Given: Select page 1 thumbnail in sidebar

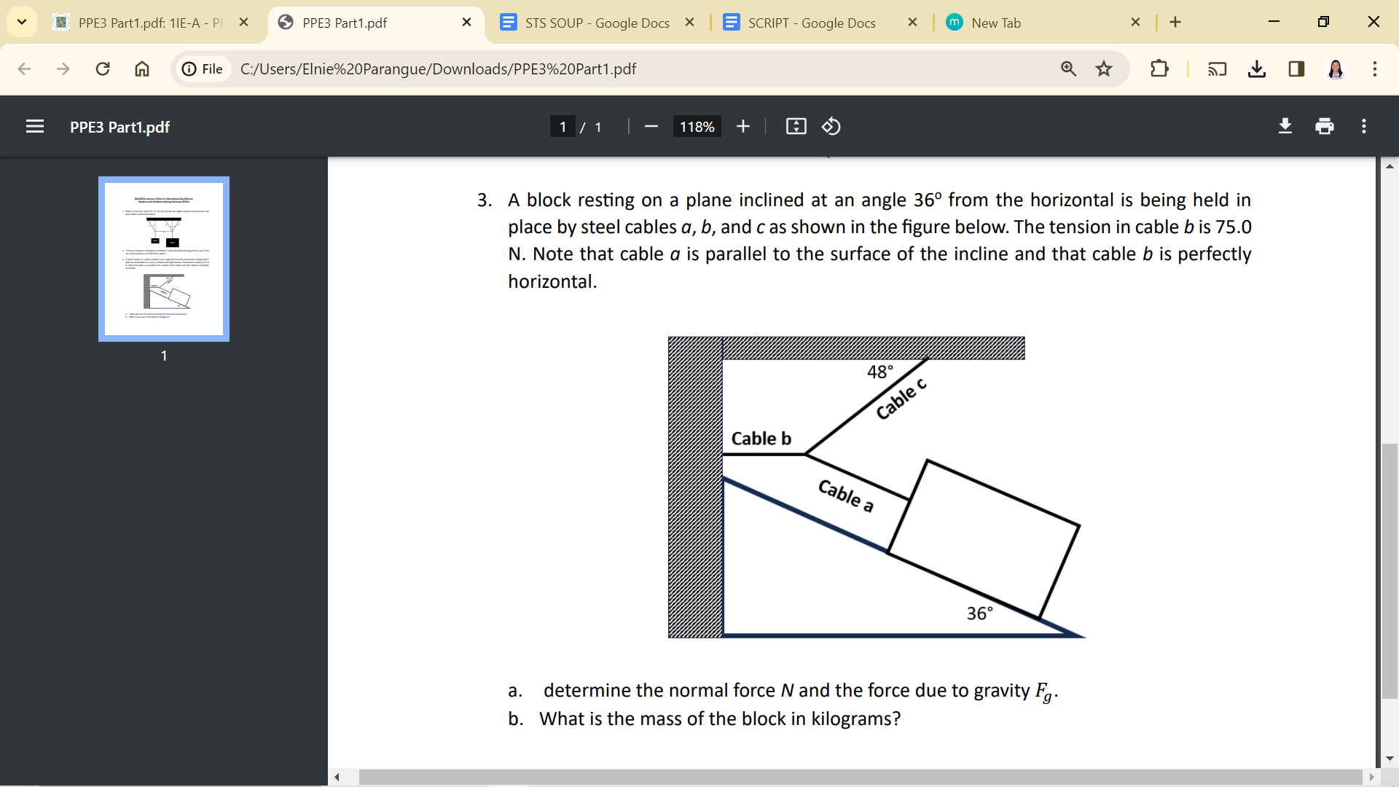Looking at the screenshot, I should point(164,259).
